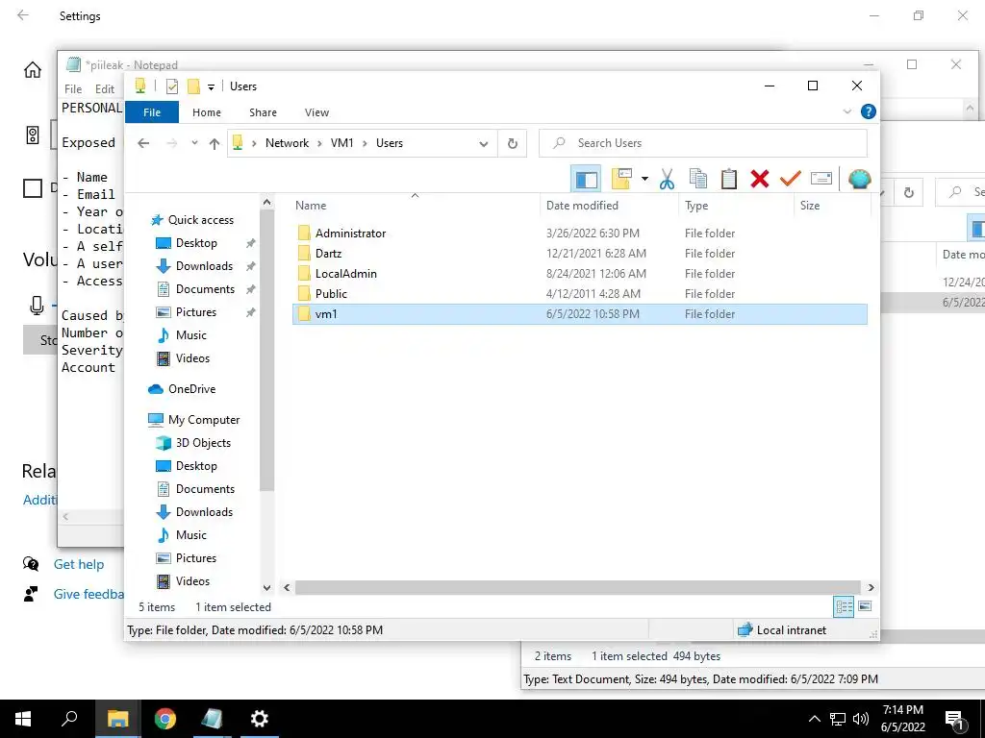Sort by the Type column header
The width and height of the screenshot is (985, 738).
point(736,206)
